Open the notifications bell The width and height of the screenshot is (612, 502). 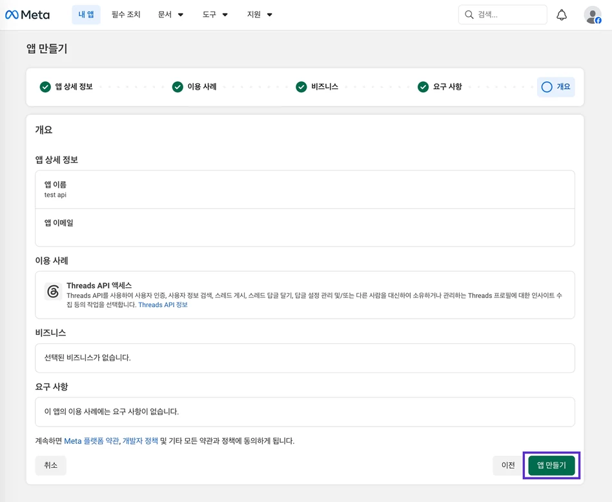(561, 15)
